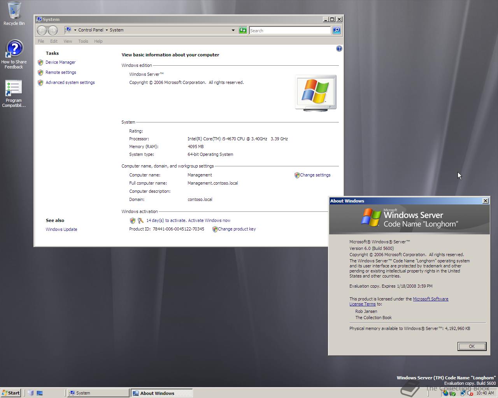The image size is (498, 398).
Task: Click OK in About Windows dialog
Action: coord(472,346)
